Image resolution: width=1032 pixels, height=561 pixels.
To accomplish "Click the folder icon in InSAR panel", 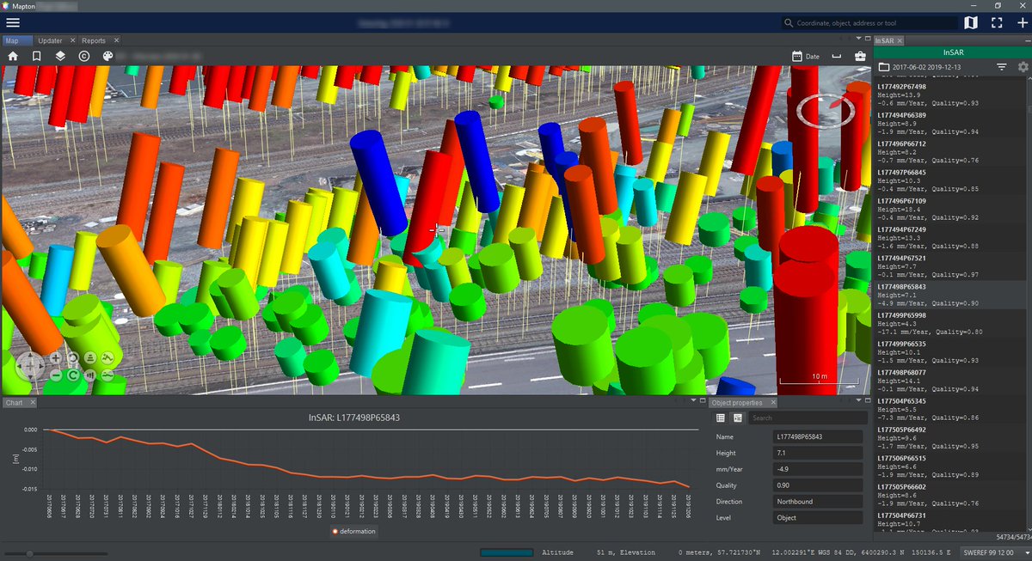I will point(884,67).
